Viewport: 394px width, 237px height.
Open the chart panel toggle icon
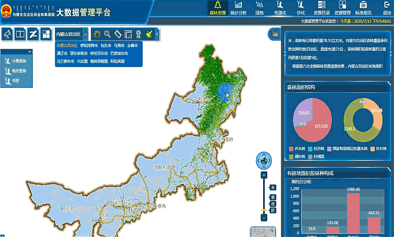pos(275,34)
